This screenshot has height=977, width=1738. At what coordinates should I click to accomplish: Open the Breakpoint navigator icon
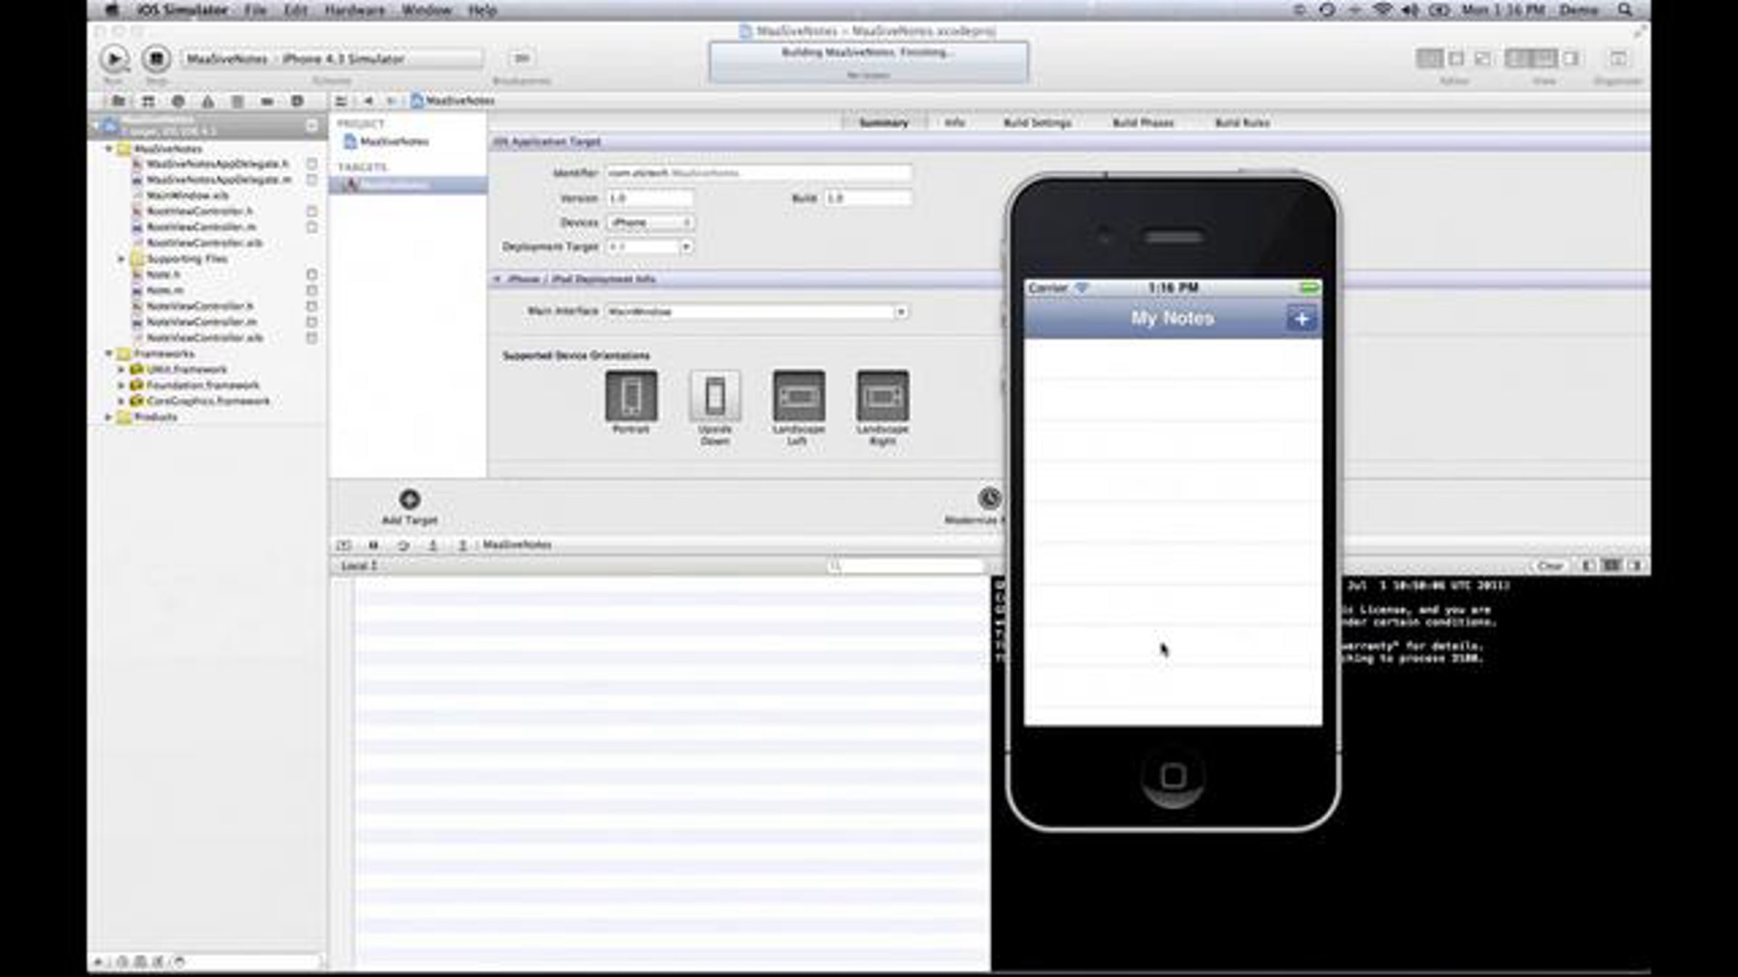[267, 101]
